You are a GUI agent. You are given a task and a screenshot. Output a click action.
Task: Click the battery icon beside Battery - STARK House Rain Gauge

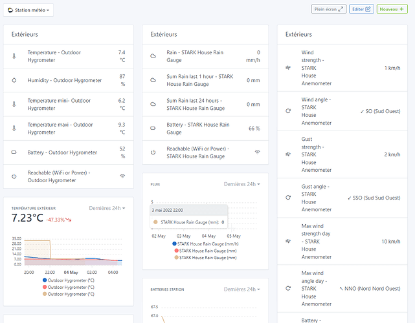point(153,129)
